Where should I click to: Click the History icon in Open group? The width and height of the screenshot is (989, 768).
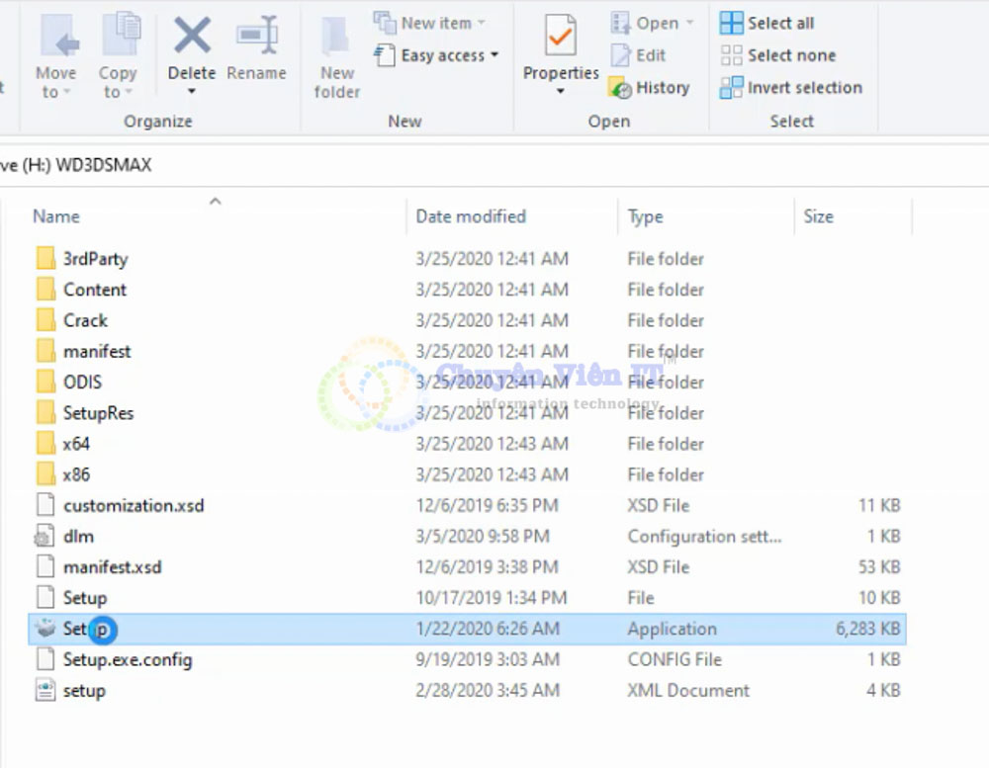[x=621, y=88]
